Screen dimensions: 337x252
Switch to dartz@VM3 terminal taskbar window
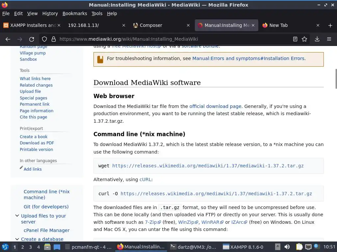pyautogui.click(x=193, y=247)
